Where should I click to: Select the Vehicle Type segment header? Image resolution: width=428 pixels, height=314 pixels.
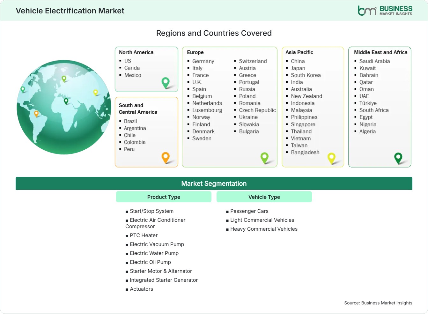click(264, 197)
